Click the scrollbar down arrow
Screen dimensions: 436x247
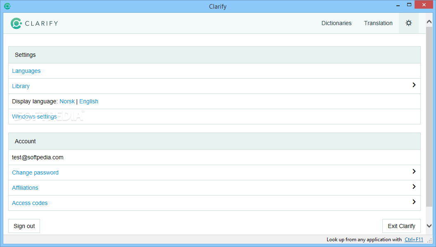[429, 226]
